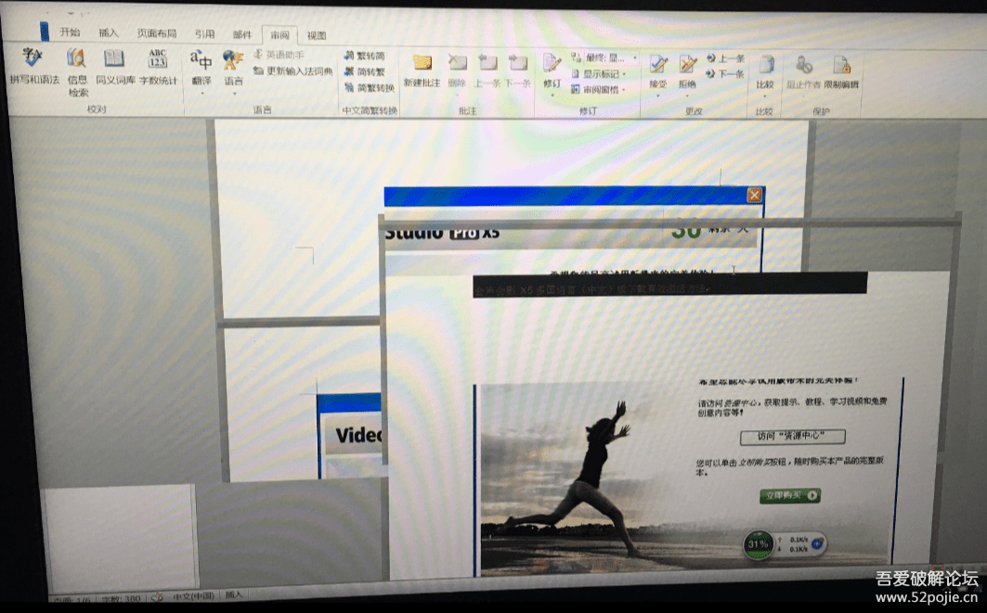Click the green 31% circular progress indicator
The image size is (987, 613).
pyautogui.click(x=758, y=543)
